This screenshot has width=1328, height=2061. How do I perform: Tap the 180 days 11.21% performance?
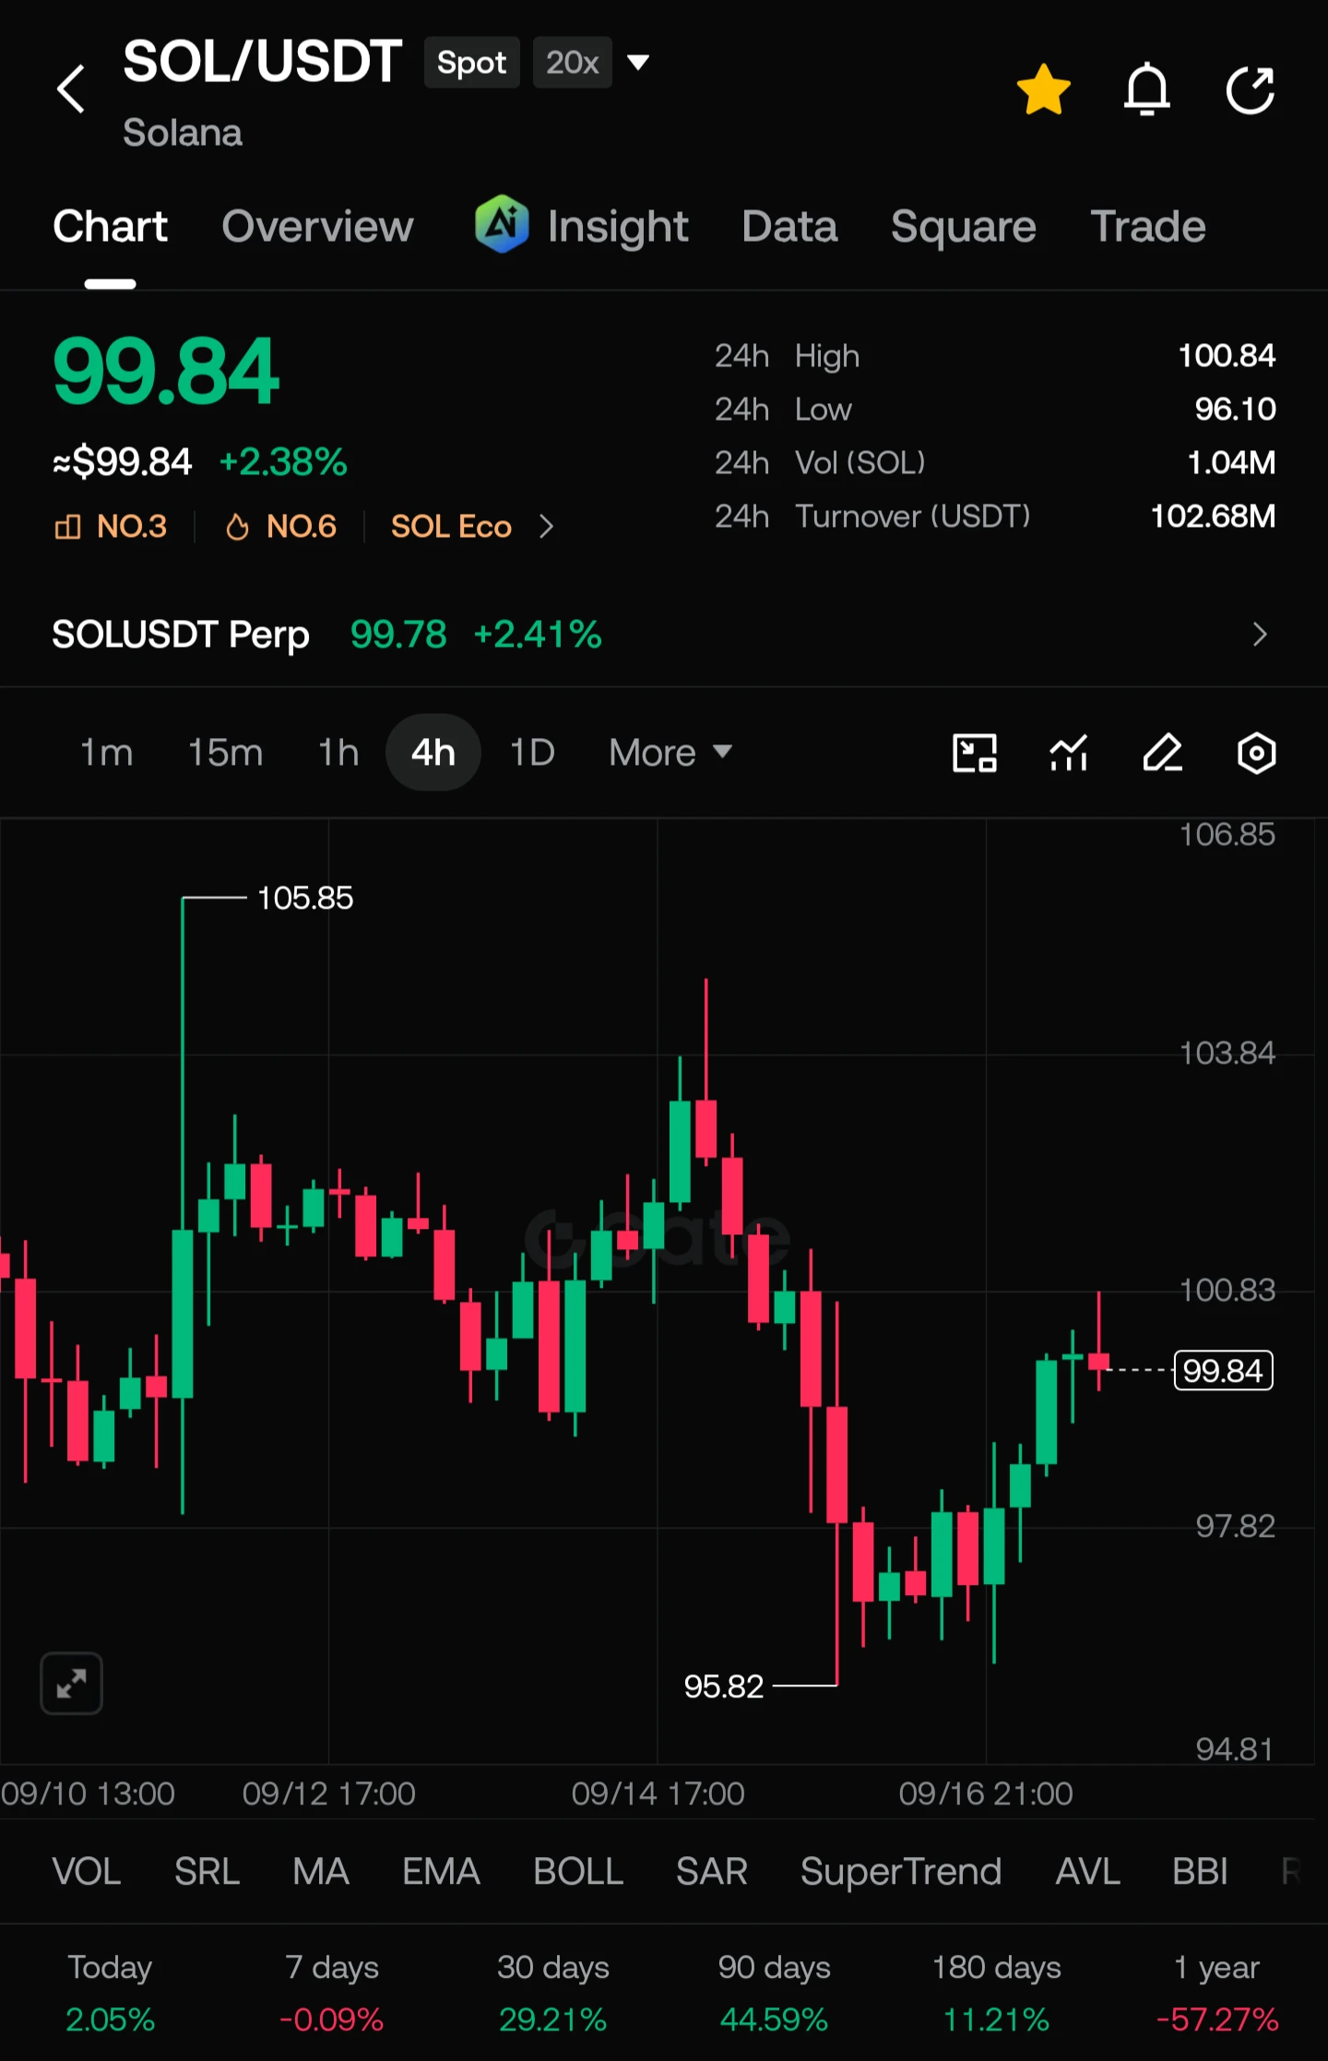tap(997, 1993)
